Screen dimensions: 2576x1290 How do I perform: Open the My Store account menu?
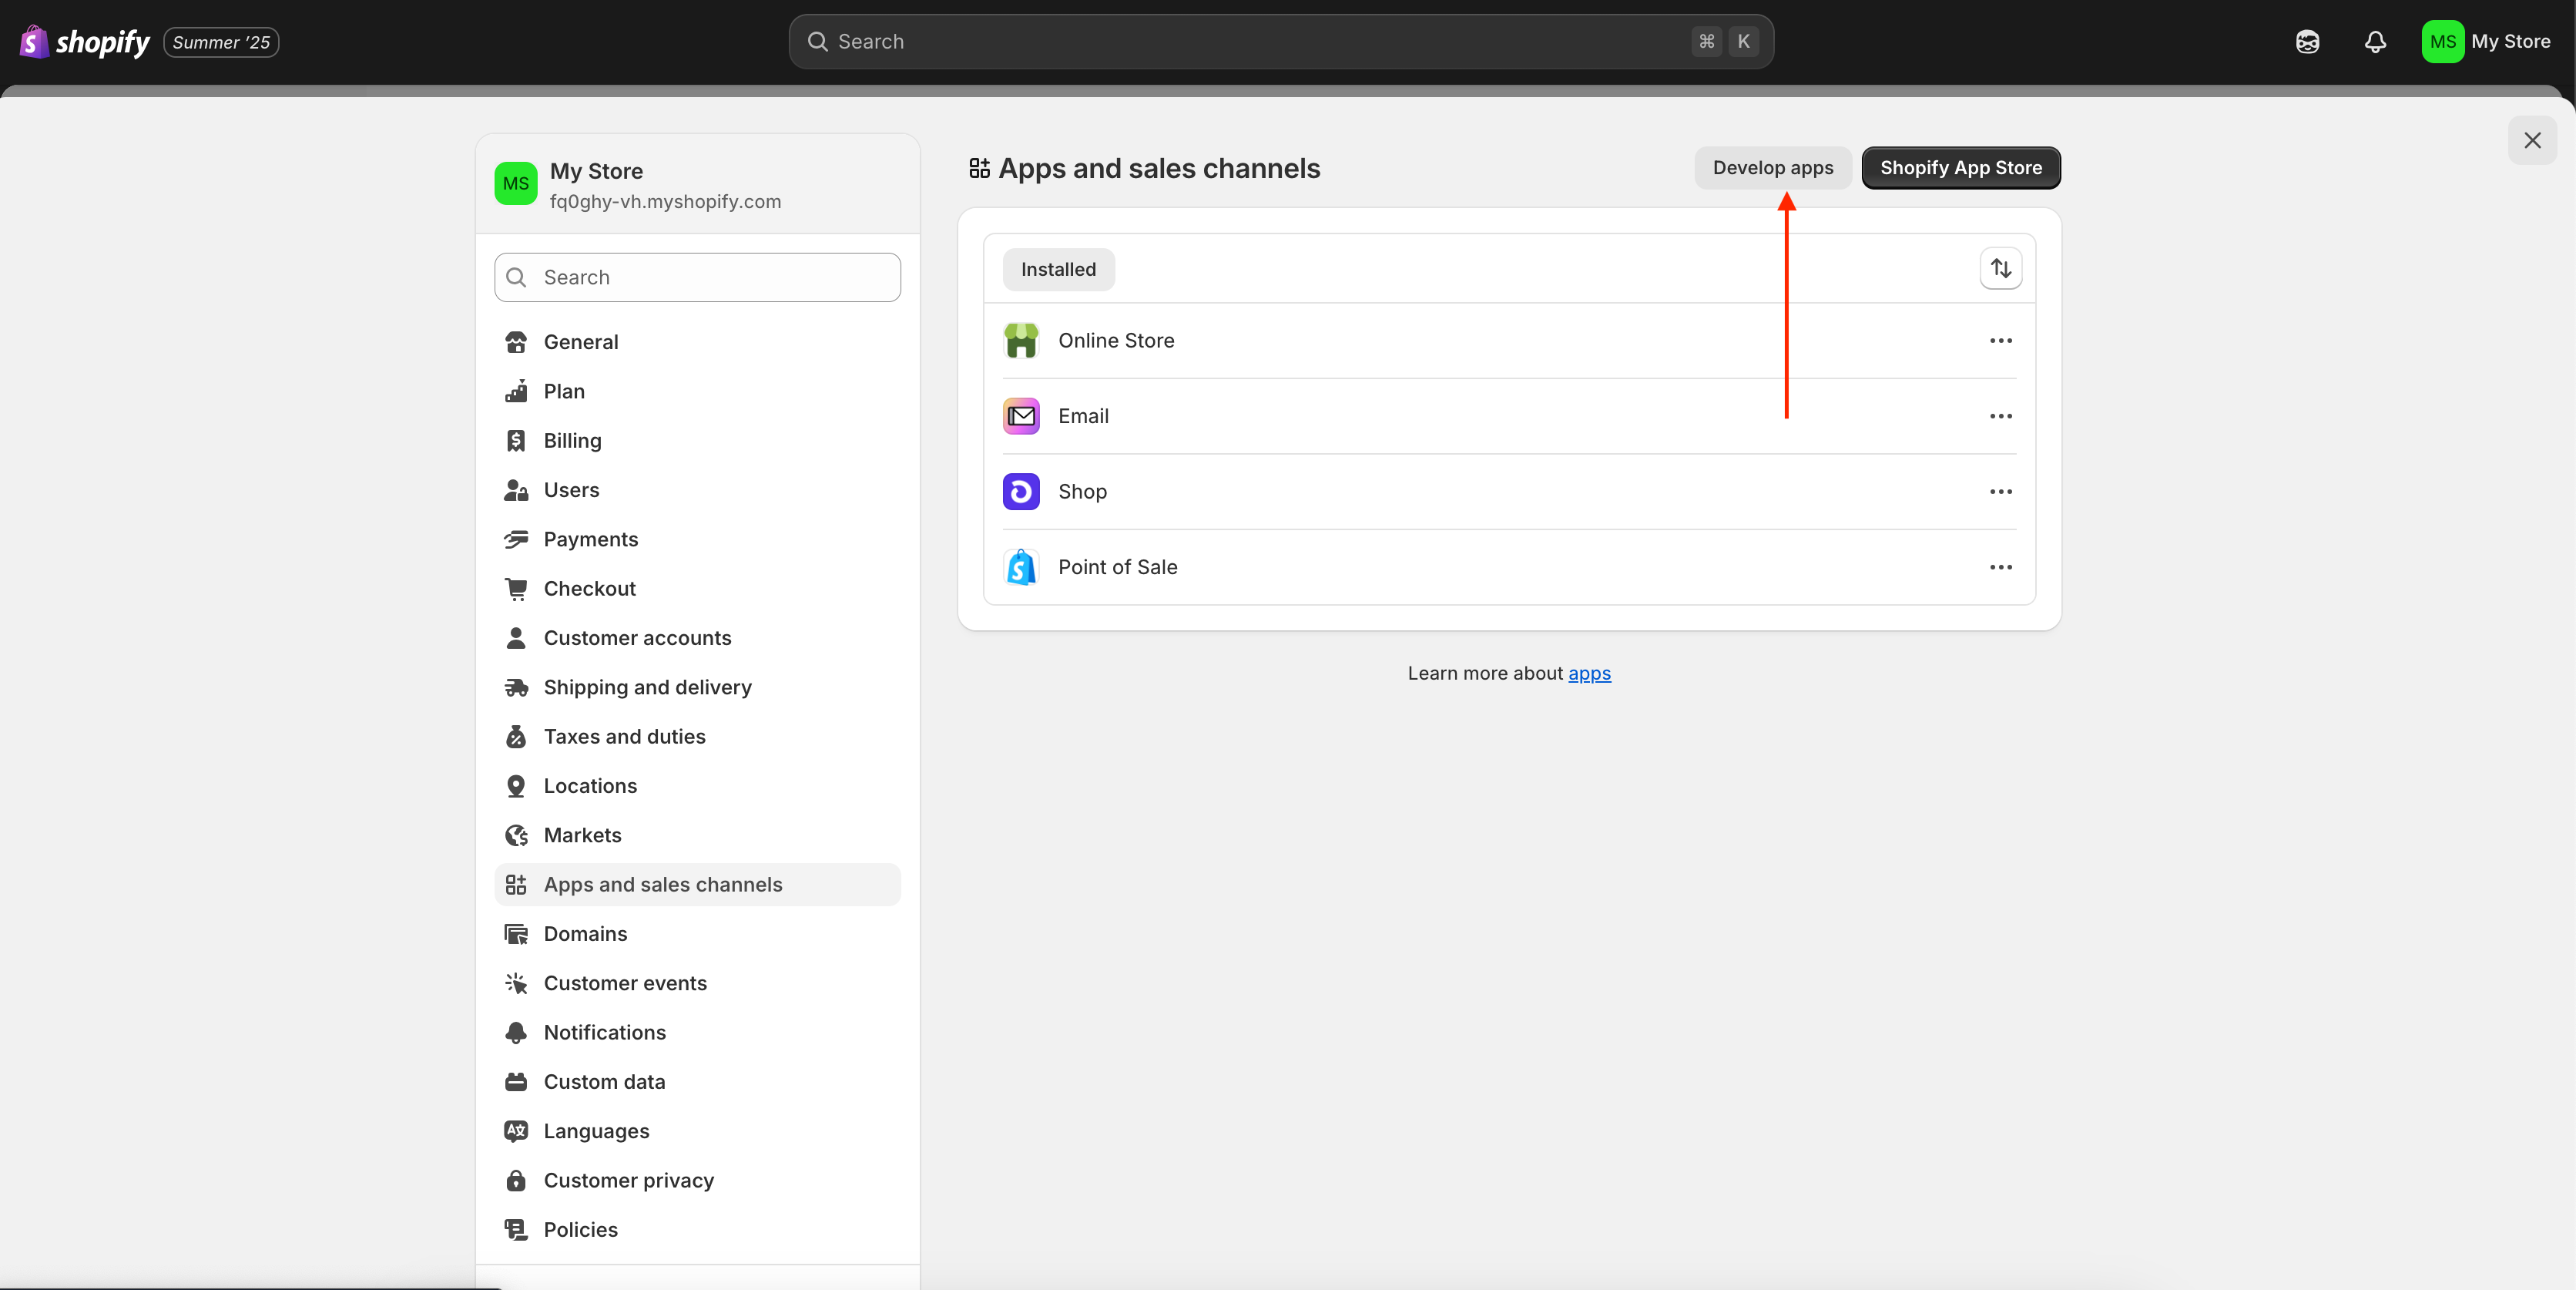[x=2486, y=42]
